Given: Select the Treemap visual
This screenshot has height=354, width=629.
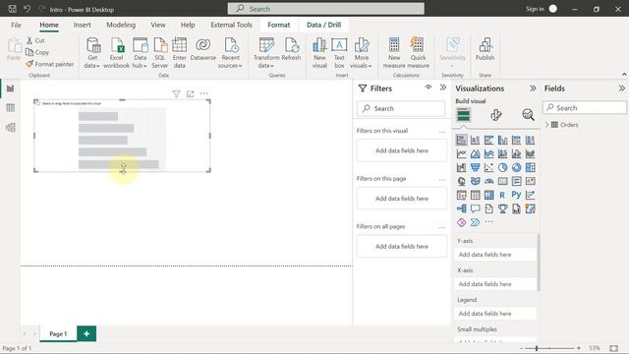Looking at the screenshot, I should coord(530,167).
